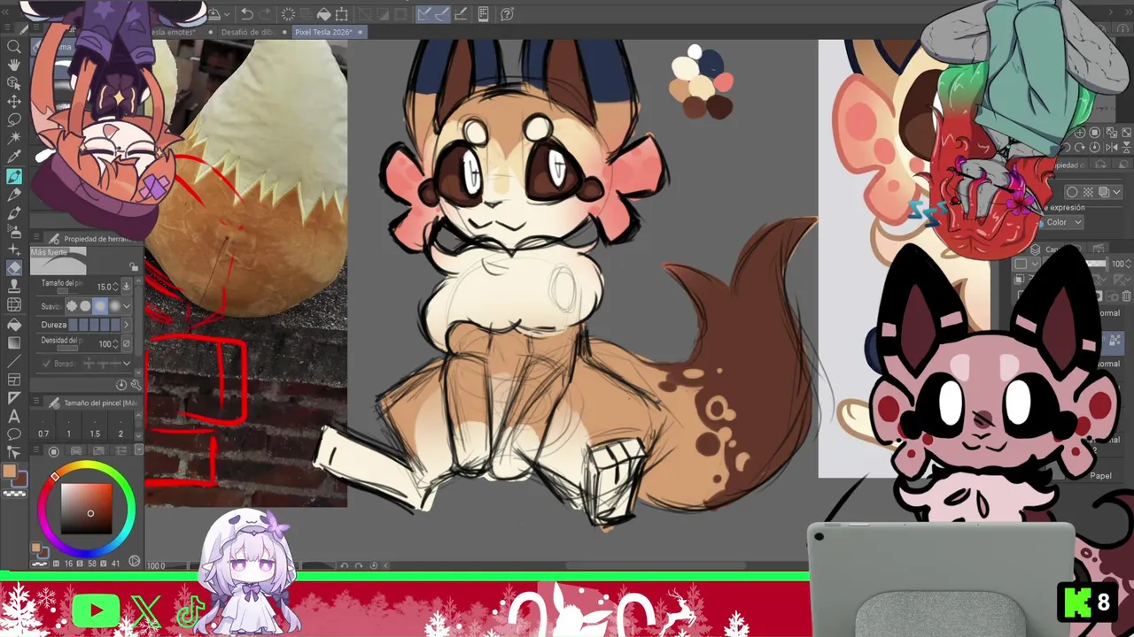This screenshot has width=1134, height=637.
Task: Select the 3D Object operation tool
Action: pyautogui.click(x=14, y=83)
